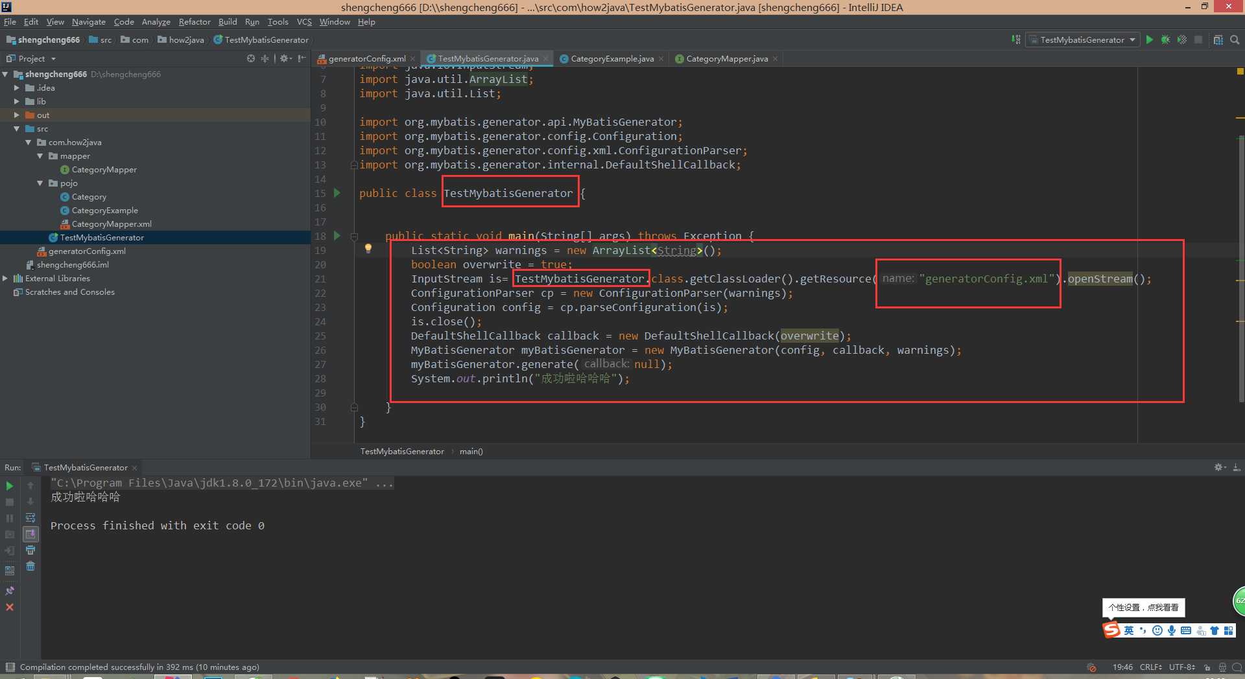This screenshot has height=679, width=1245.
Task: Switch to CategoryMapper.java editor tab
Action: point(727,58)
